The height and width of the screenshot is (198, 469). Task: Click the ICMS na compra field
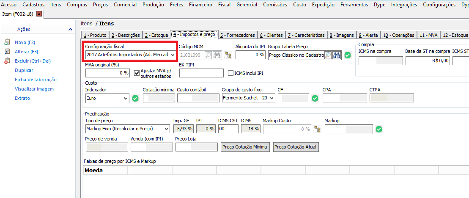coord(381,61)
